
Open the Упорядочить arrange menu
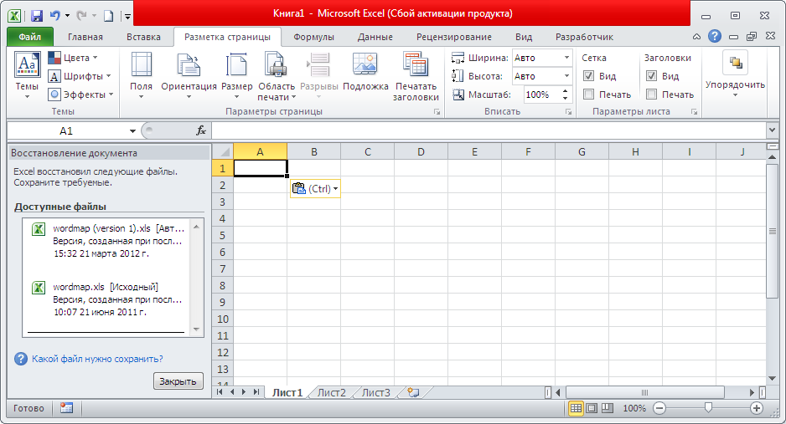click(x=735, y=75)
